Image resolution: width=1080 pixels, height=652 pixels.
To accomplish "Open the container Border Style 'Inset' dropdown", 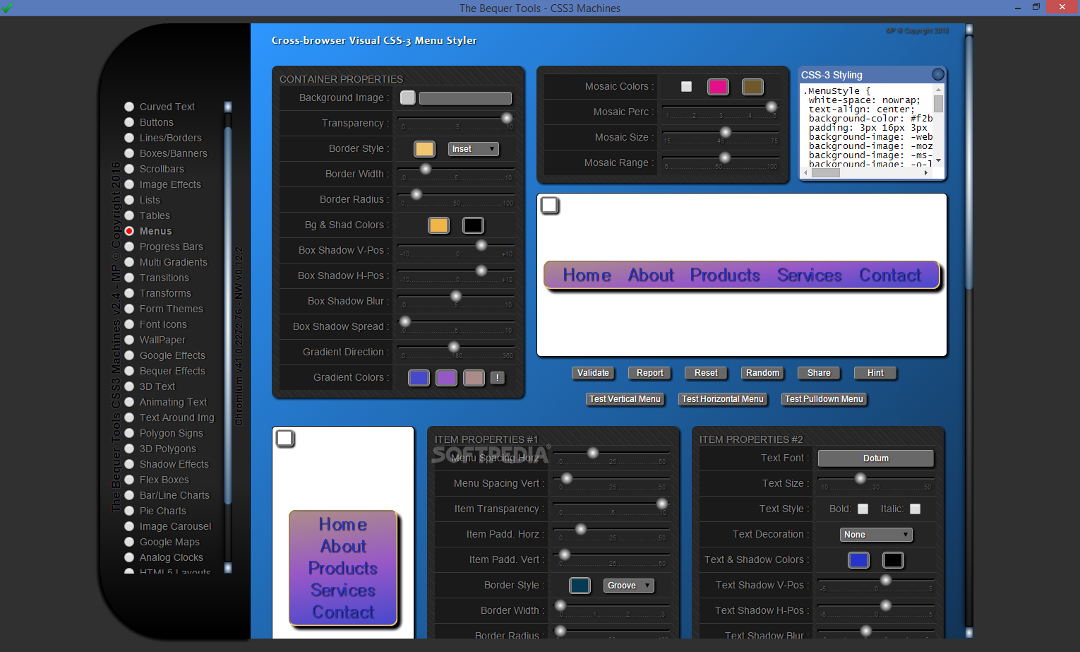I will 474,149.
